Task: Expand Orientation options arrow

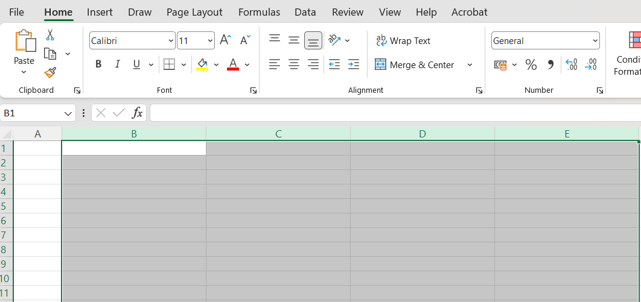Action: pos(347,40)
